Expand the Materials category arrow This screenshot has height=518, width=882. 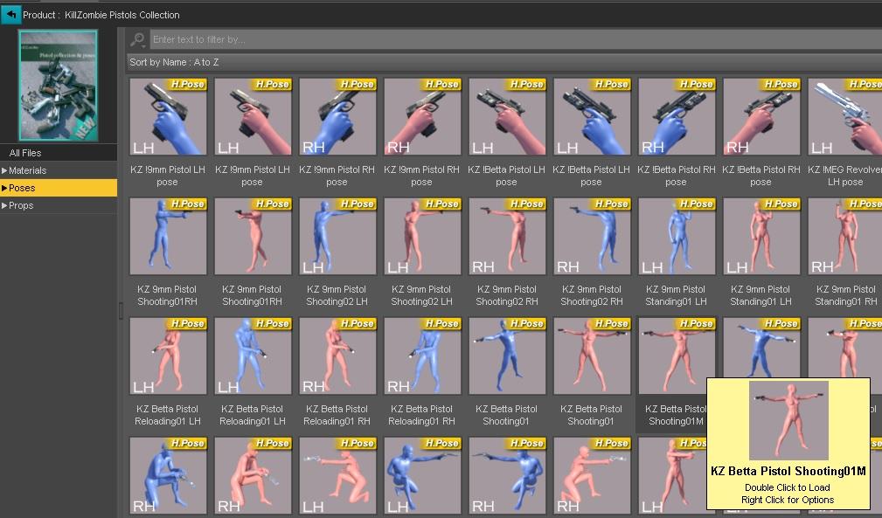pos(4,170)
